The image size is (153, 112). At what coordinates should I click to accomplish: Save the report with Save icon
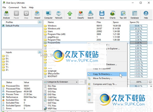coord(102,15)
